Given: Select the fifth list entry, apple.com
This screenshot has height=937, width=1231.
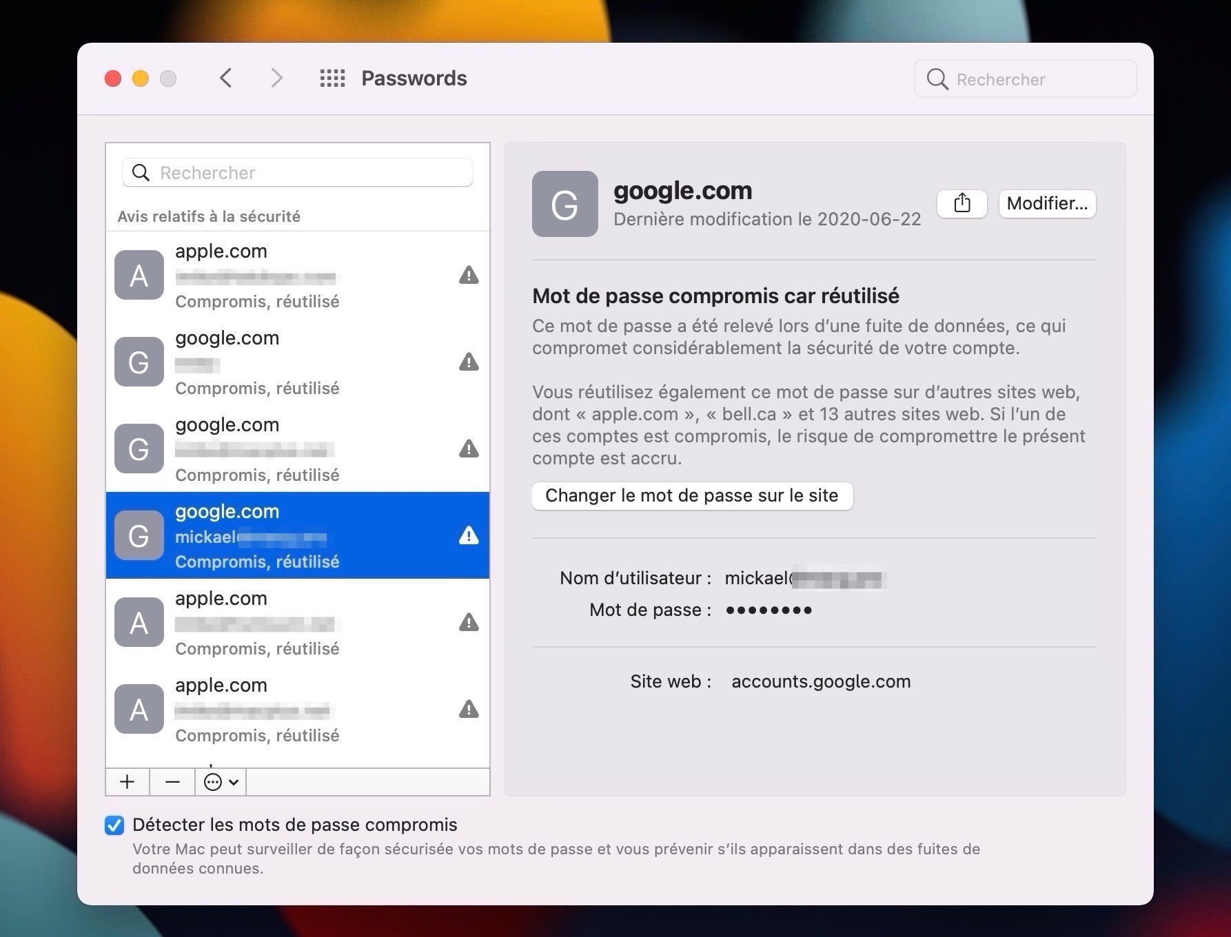Looking at the screenshot, I should (x=298, y=622).
